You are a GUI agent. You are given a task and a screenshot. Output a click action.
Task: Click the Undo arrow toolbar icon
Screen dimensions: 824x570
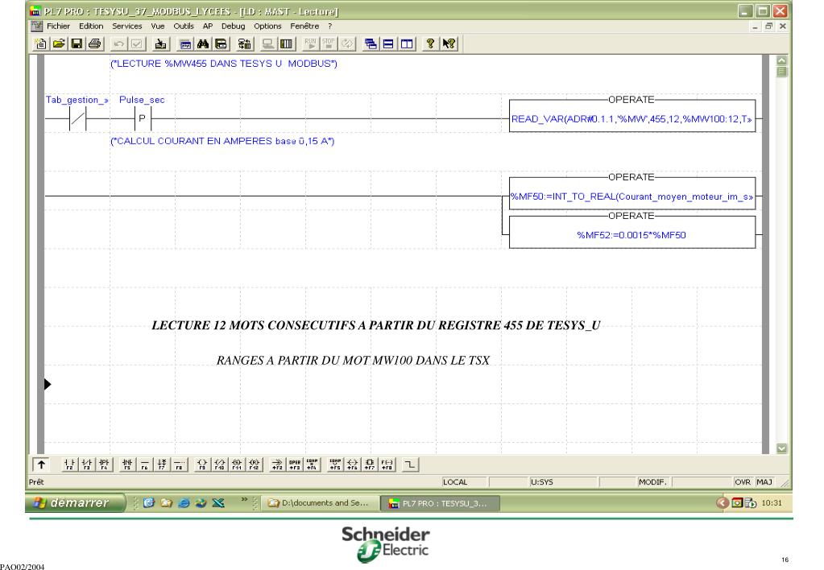(x=118, y=44)
